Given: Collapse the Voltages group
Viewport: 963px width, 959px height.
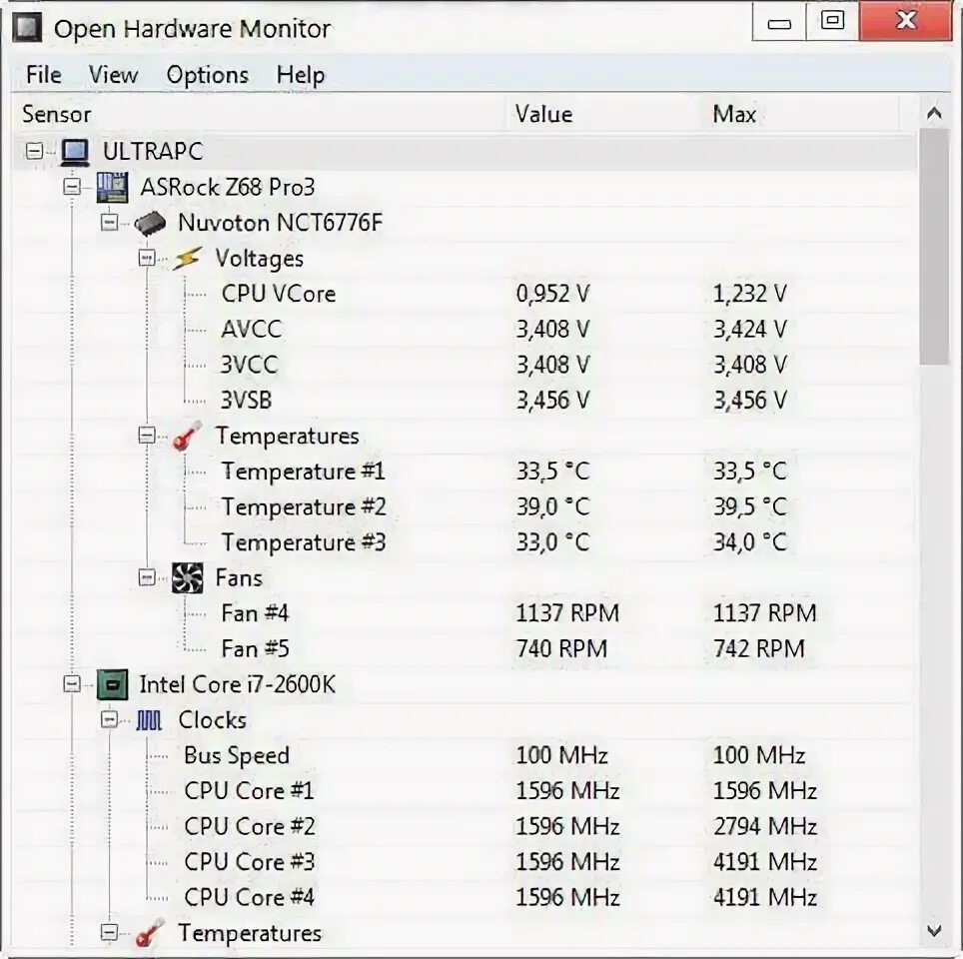Looking at the screenshot, I should tap(146, 258).
